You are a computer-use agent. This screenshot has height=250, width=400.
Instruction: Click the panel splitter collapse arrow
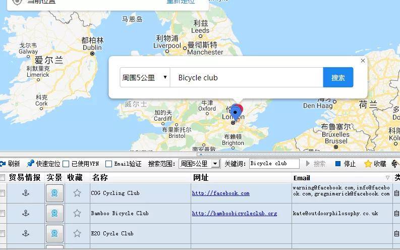point(201,154)
